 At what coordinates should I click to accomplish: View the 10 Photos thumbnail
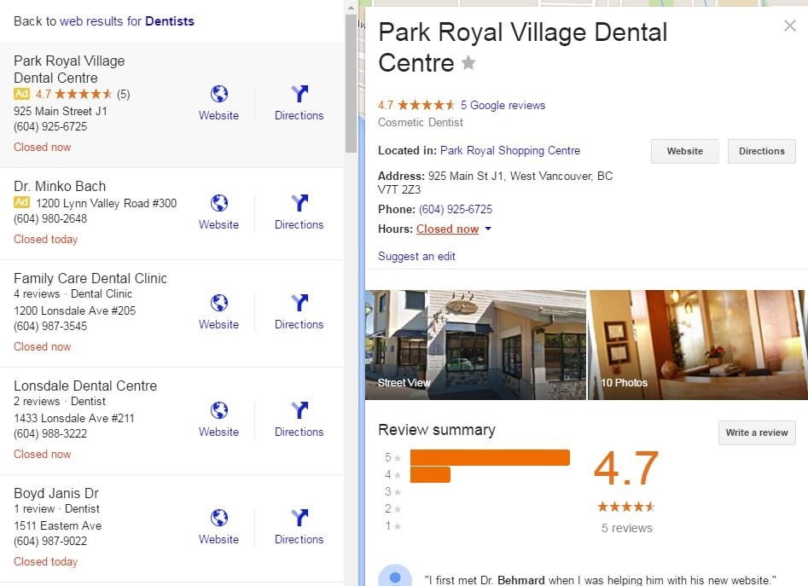[698, 345]
